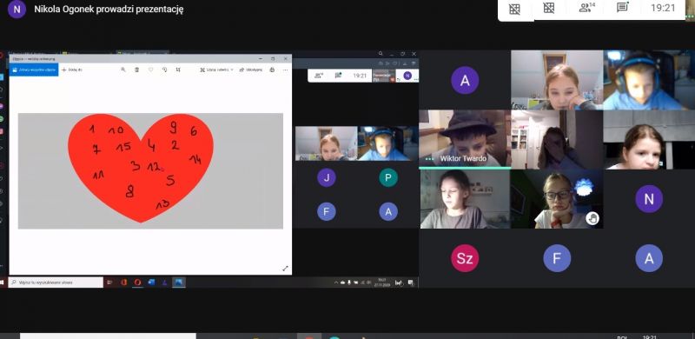
Task: Open the three-dots more menu in Photos
Action: tap(286, 70)
